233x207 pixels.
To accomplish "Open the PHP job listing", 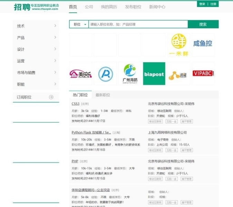I will click(75, 161).
